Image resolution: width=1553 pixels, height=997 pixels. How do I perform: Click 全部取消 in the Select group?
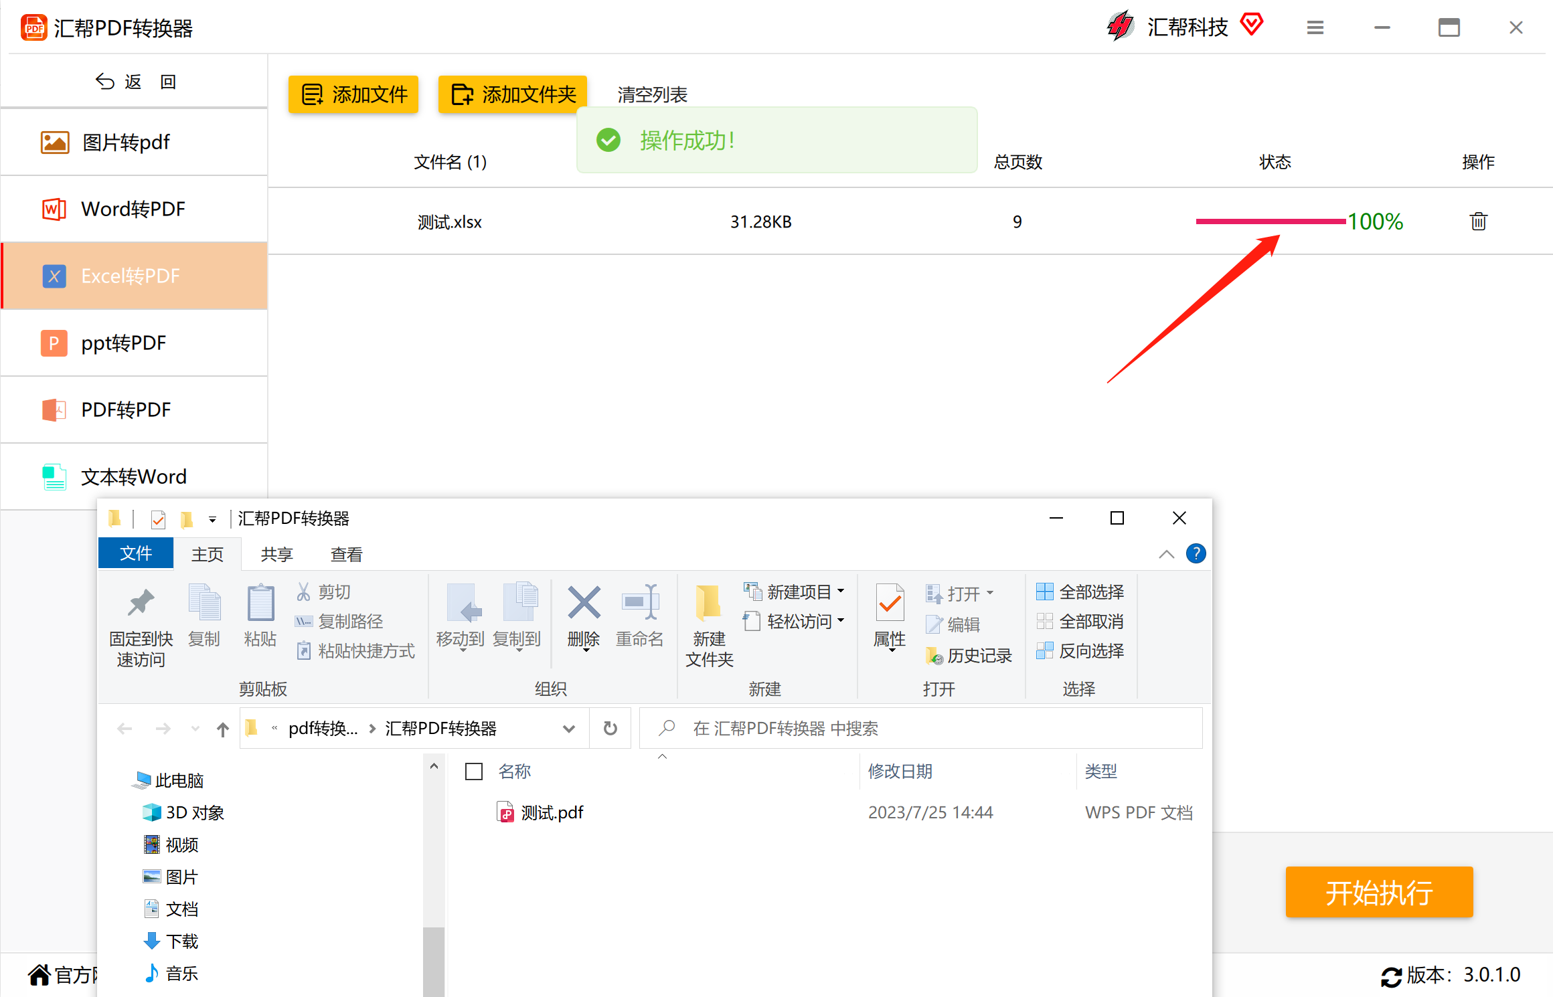(x=1080, y=622)
